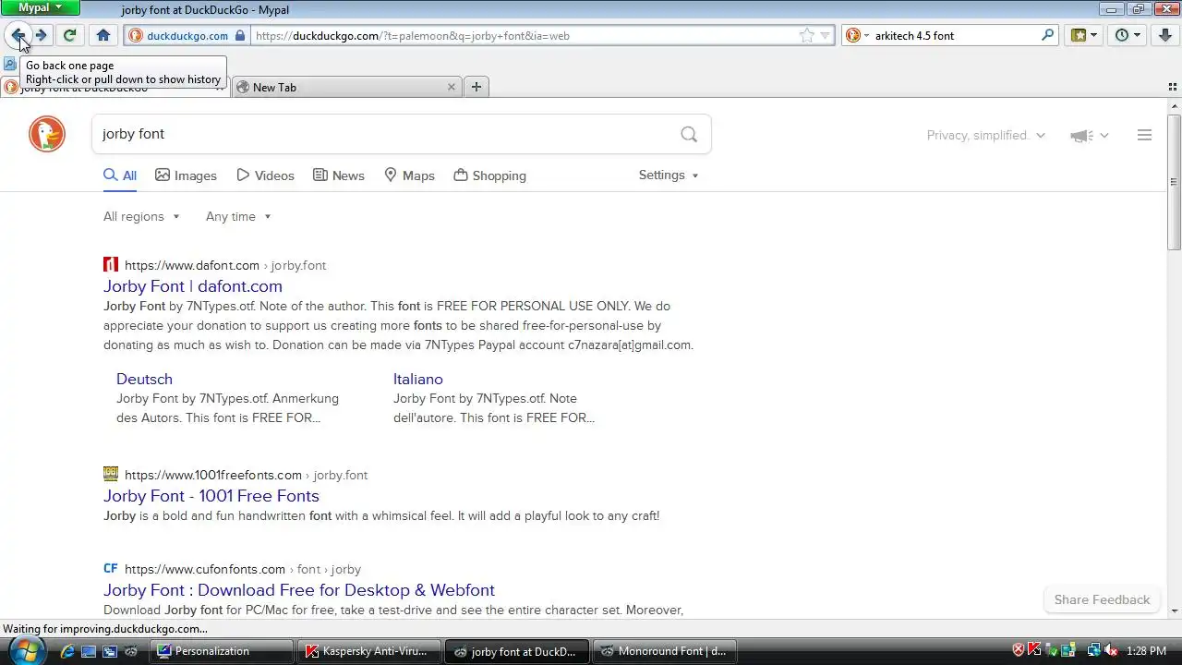Open the search engine selector dropdown
This screenshot has height=665, width=1182.
[x=855, y=35]
